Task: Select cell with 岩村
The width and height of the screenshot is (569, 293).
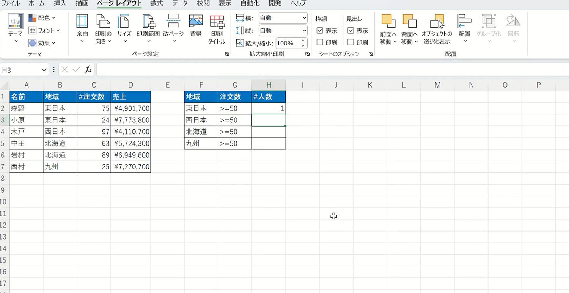Action: click(26, 155)
